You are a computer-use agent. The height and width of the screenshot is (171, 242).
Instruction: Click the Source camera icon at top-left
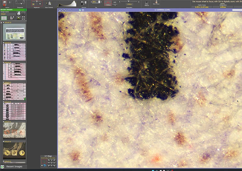tap(5, 2)
